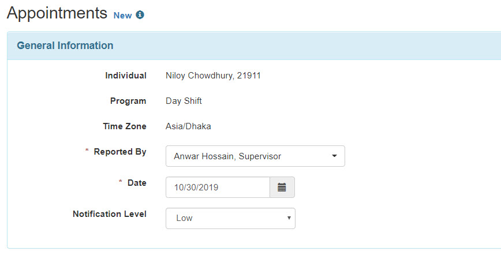Click the New label next to Appointments
The image size is (501, 255).
pos(123,16)
